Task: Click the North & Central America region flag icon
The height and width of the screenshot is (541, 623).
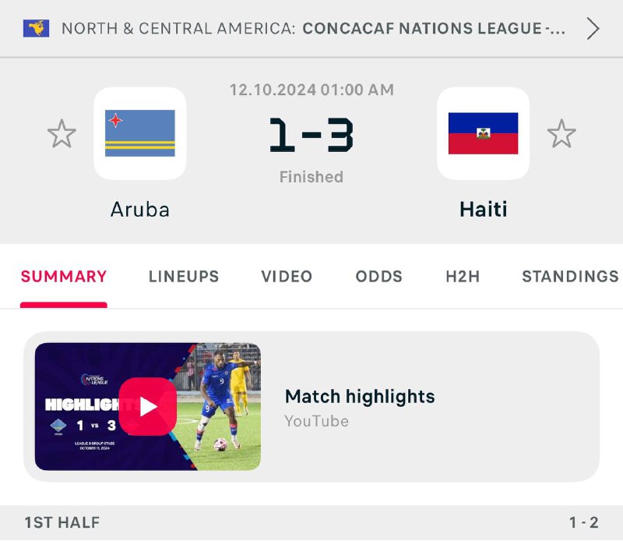Action: 37,29
